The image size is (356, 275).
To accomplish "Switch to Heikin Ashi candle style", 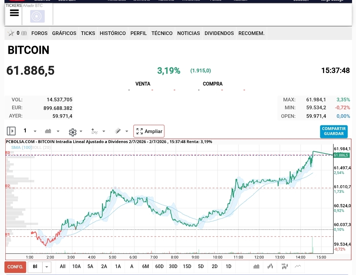I will point(284,266).
